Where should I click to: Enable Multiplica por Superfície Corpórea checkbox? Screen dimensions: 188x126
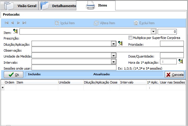click(130, 38)
